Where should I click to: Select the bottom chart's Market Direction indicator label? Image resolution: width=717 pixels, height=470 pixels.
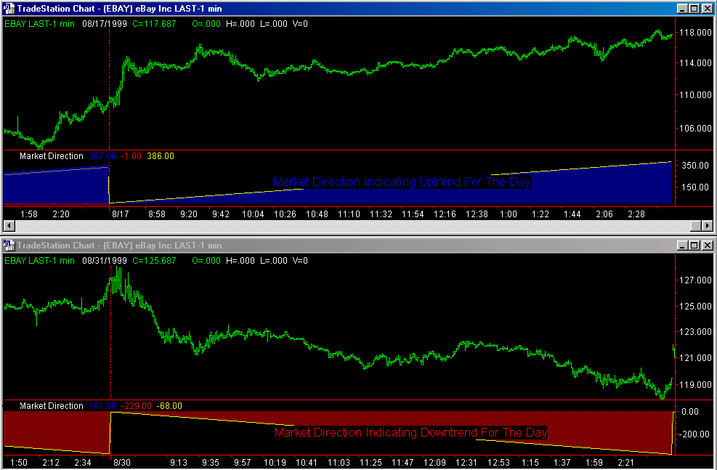51,405
